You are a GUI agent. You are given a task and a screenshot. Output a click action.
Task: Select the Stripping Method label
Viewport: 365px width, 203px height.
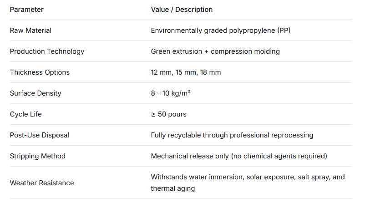[38, 156]
